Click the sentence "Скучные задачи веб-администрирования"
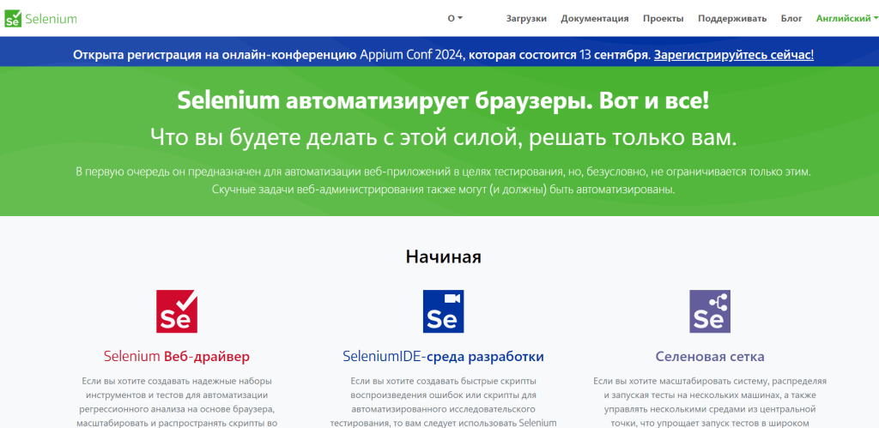Screen dimensions: 879x428 444,190
